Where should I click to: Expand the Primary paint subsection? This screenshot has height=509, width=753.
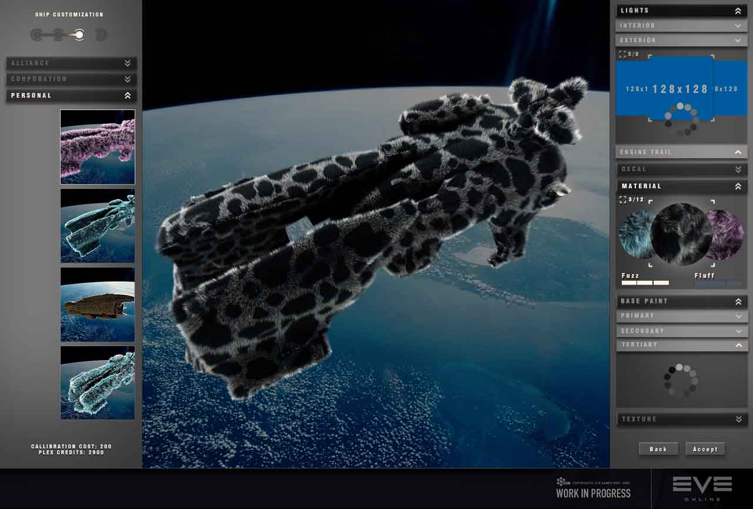click(682, 316)
